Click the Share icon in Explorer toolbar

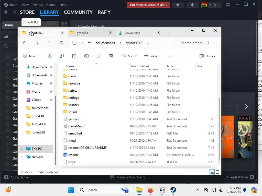coord(99,56)
